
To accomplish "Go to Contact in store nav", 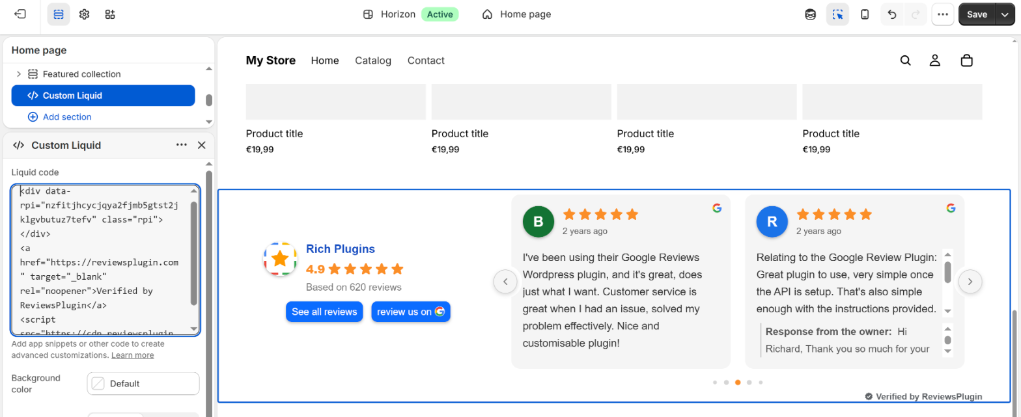I will 426,61.
